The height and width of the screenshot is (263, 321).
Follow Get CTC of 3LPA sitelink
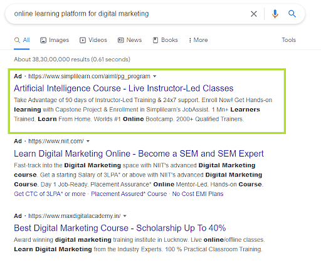[50, 194]
